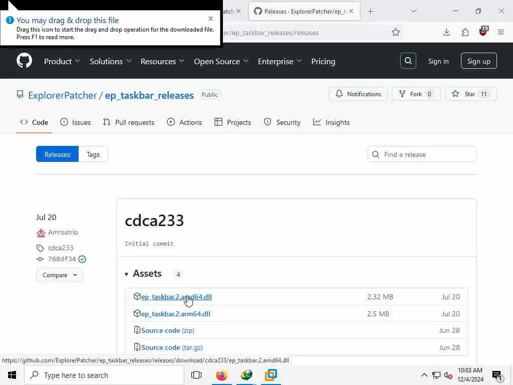Open the cdca233 release title
Viewport: 513px width, 385px height.
pyautogui.click(x=154, y=221)
